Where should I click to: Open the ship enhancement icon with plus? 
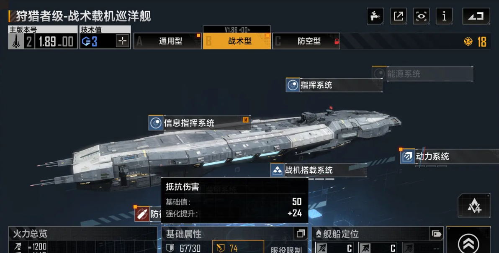coord(474,205)
